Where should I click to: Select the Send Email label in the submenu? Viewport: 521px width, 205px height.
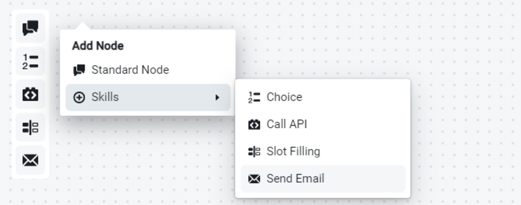tap(295, 179)
